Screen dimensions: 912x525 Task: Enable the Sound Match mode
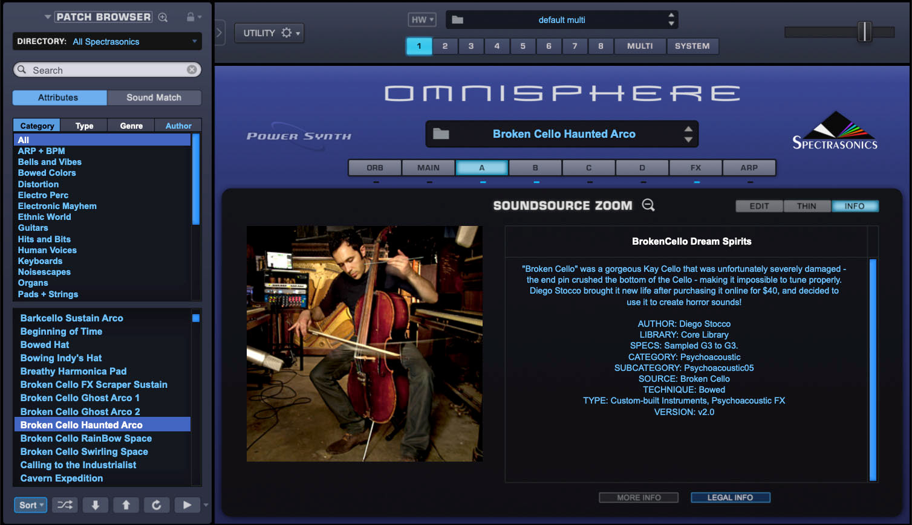(154, 97)
